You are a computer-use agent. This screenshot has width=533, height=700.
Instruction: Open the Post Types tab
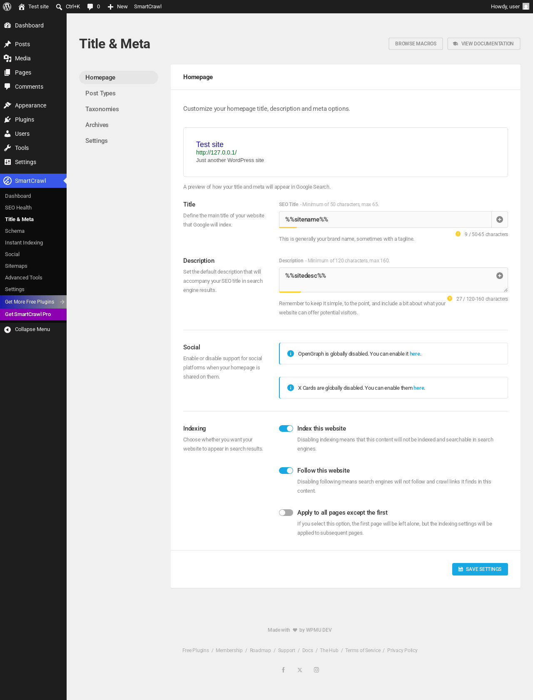pyautogui.click(x=119, y=93)
